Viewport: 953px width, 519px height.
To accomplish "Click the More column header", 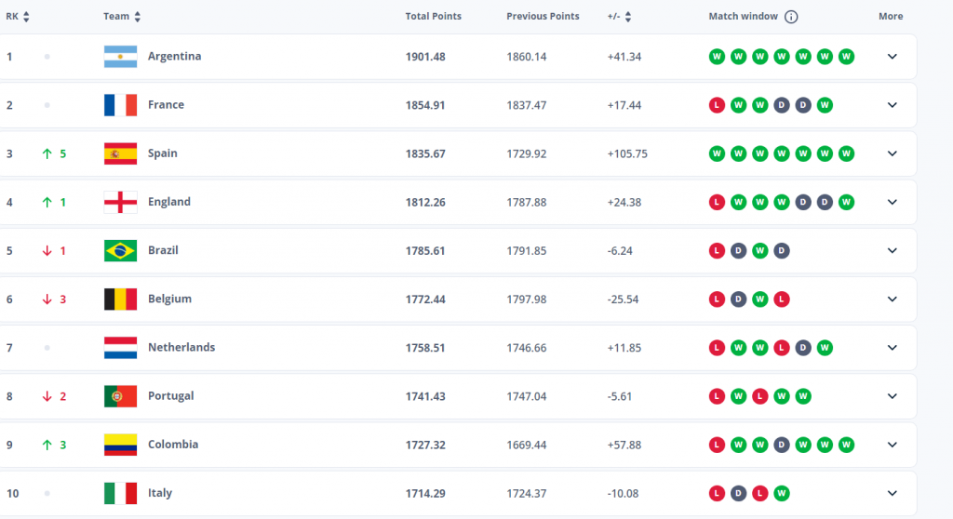I will click(891, 17).
